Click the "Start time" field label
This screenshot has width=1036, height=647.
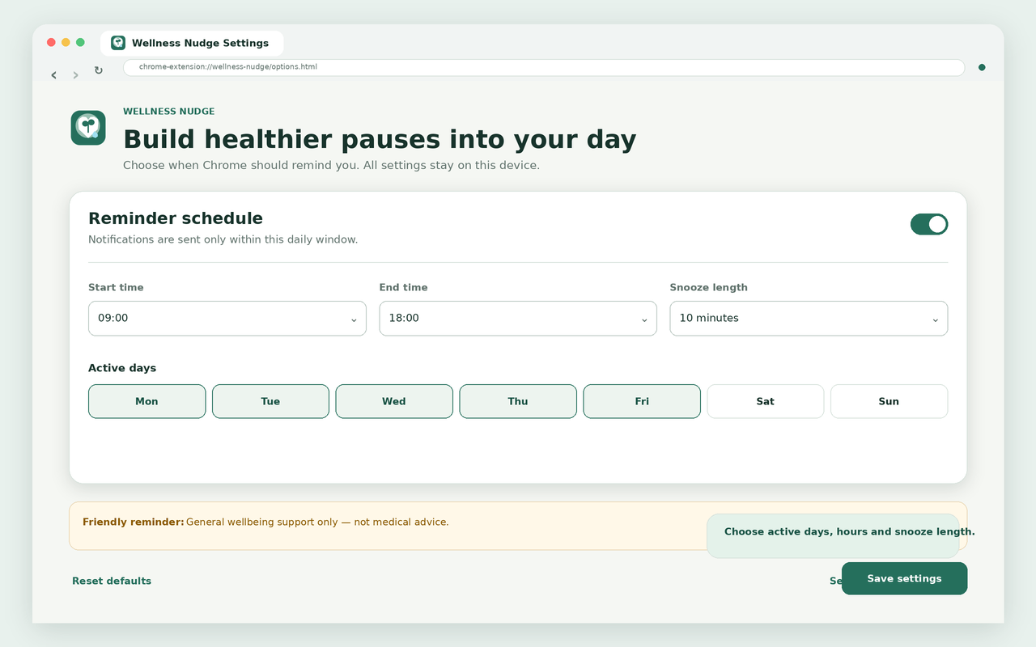[116, 288]
